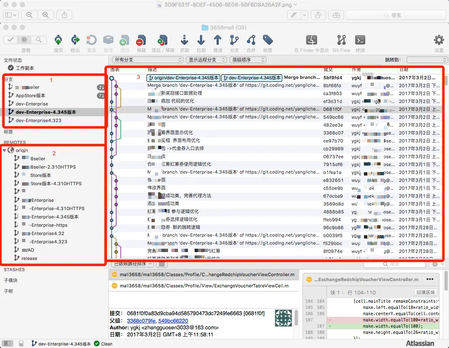Click the 标签 tags sidebar section
The image size is (449, 348).
(x=8, y=132)
